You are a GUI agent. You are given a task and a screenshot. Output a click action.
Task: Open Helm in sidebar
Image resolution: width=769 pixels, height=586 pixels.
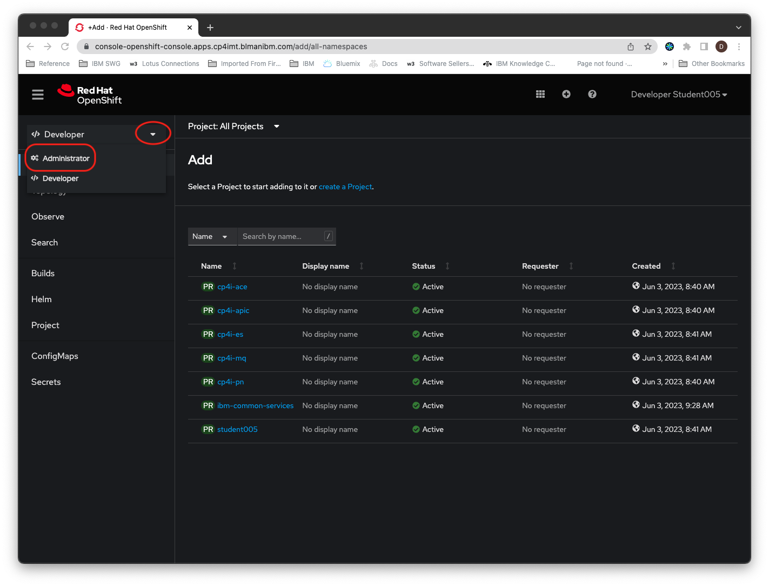[41, 299]
